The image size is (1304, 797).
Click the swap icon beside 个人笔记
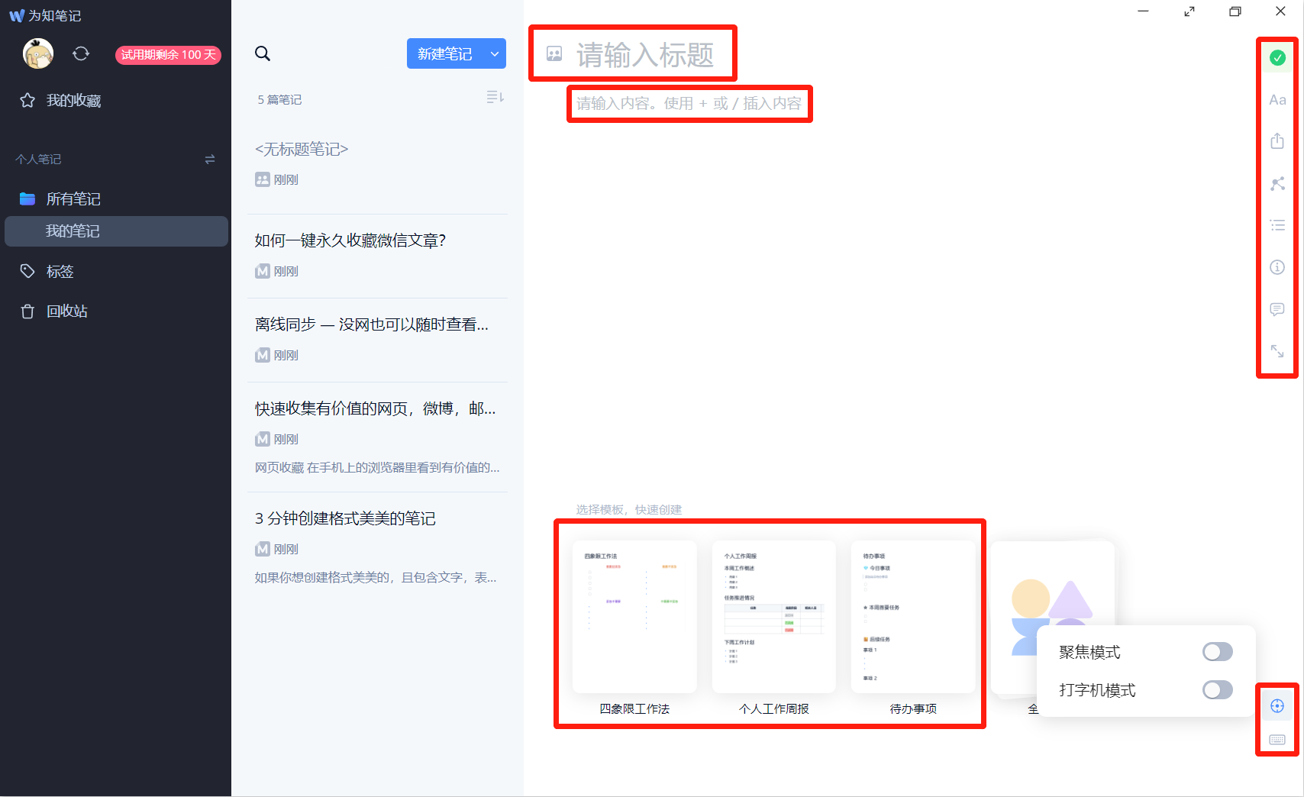click(x=210, y=159)
